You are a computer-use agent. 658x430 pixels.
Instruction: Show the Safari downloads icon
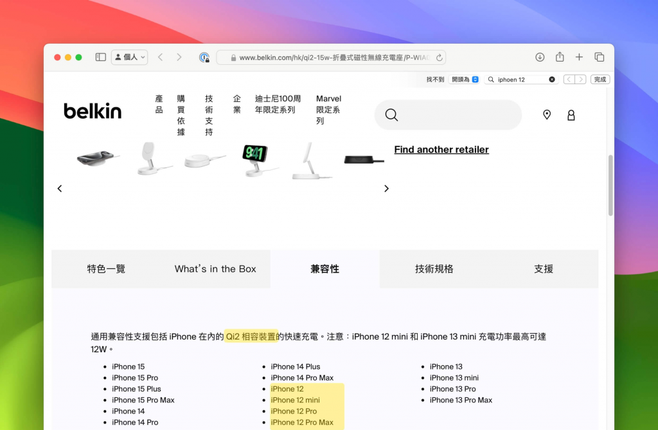click(x=540, y=57)
